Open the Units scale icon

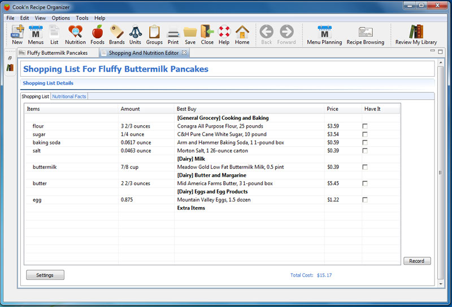(x=135, y=34)
